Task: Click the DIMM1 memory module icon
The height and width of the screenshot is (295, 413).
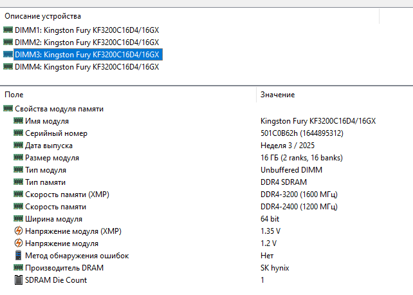Action: click(x=8, y=30)
